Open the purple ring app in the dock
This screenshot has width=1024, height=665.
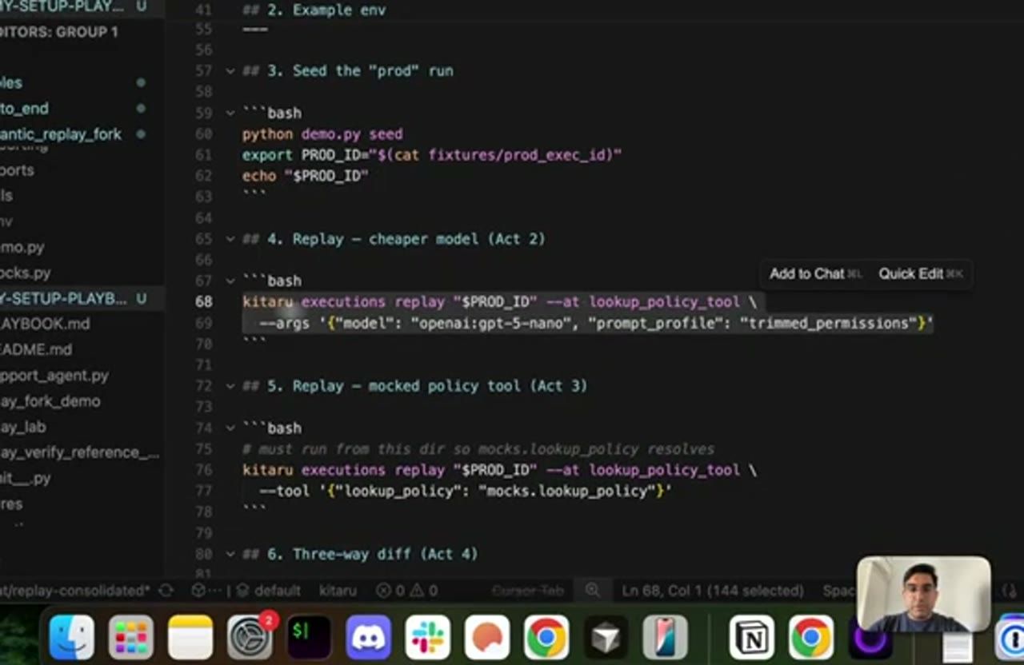pyautogui.click(x=870, y=639)
